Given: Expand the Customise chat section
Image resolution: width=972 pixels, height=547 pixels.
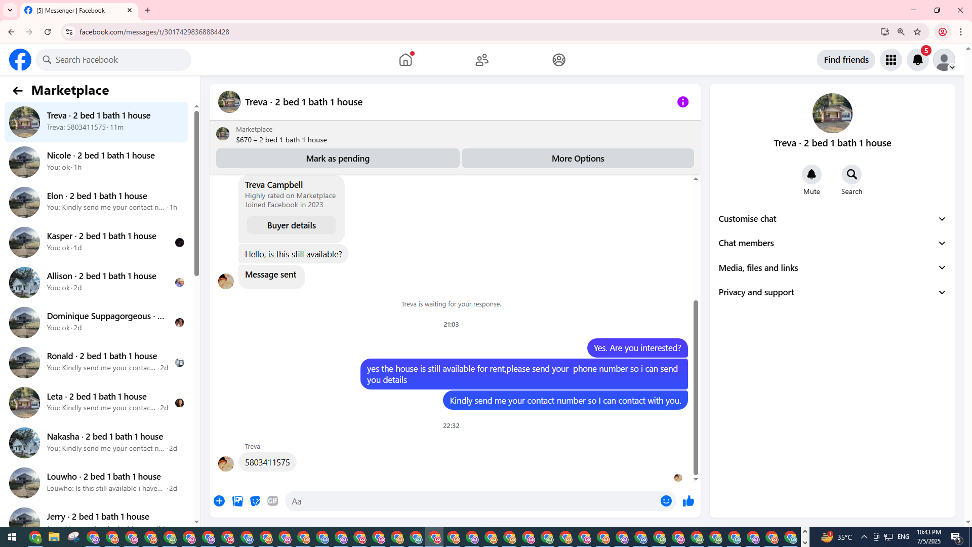Looking at the screenshot, I should point(832,219).
